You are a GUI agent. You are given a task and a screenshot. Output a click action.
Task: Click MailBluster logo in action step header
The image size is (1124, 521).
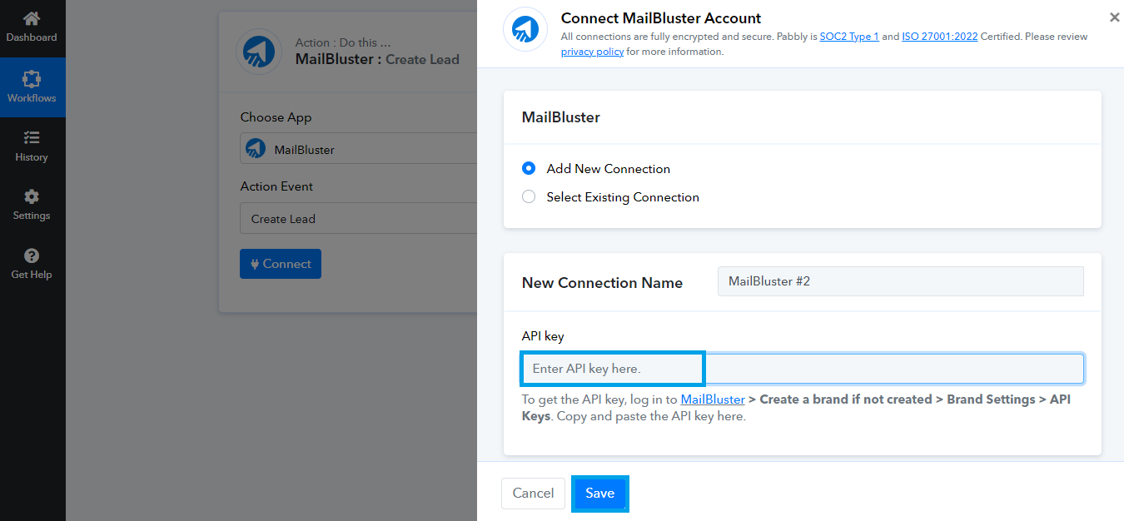(x=259, y=52)
